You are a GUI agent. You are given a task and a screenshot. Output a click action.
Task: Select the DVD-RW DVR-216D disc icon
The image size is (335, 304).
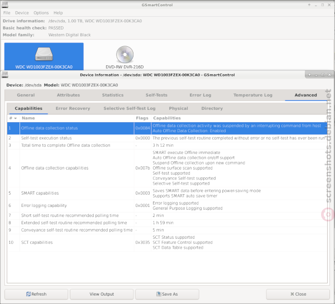[x=125, y=57]
